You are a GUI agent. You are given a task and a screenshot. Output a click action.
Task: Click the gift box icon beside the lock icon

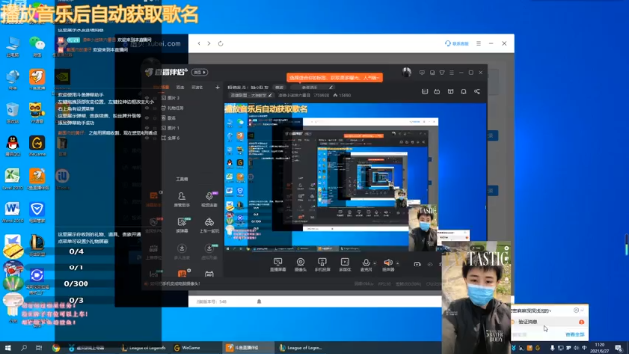[x=450, y=91]
